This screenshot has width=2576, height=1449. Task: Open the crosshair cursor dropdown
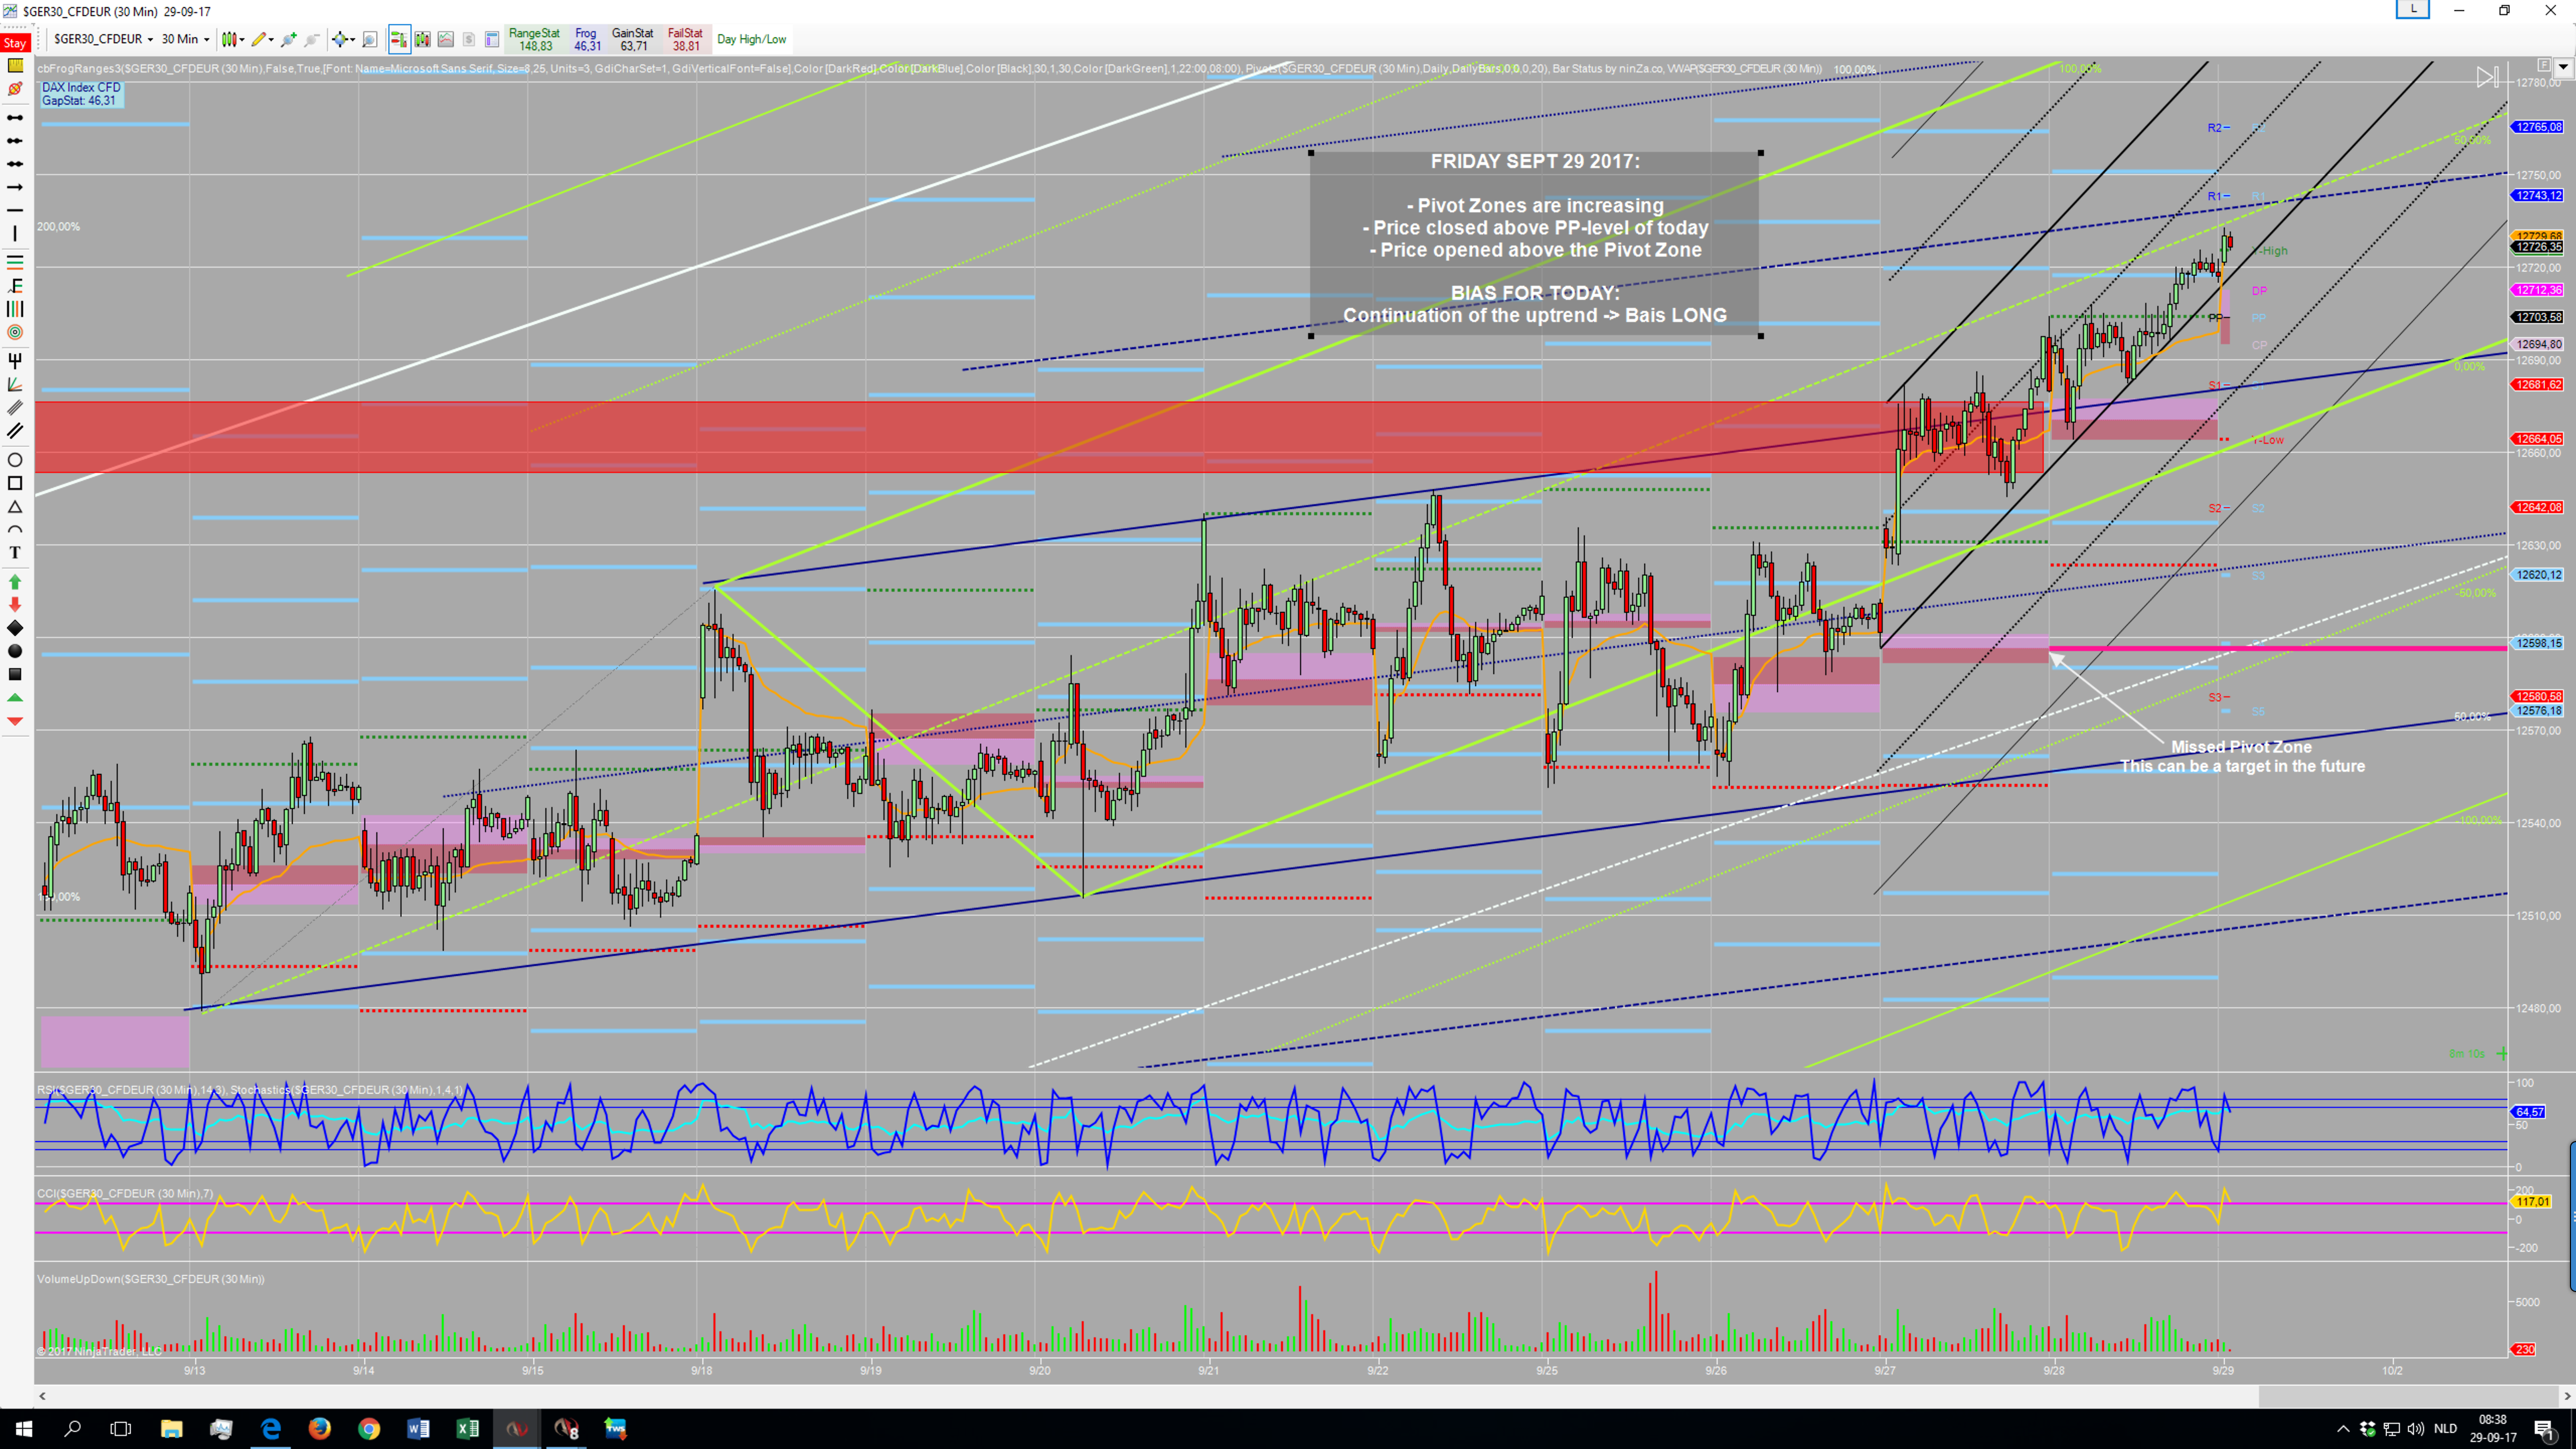point(344,39)
